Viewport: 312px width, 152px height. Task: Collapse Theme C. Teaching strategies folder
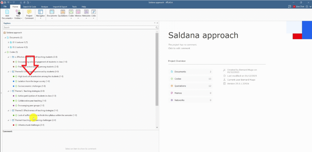(8, 91)
